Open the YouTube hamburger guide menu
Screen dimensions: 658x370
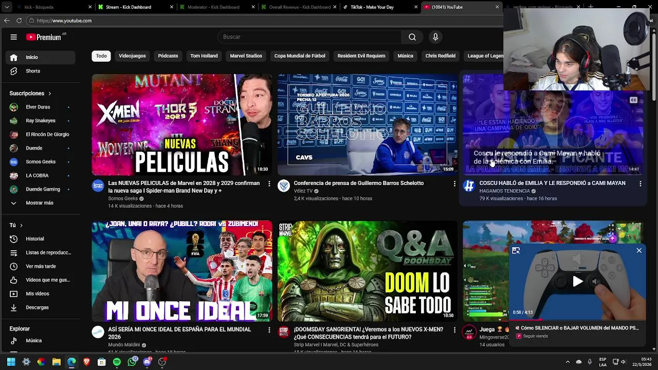tap(14, 37)
